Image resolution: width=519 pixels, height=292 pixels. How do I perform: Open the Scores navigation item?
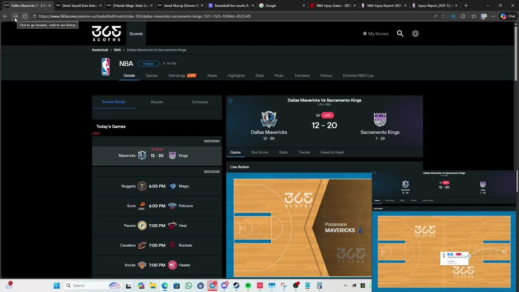tap(136, 34)
